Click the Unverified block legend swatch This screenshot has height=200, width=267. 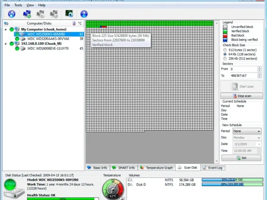click(225, 27)
